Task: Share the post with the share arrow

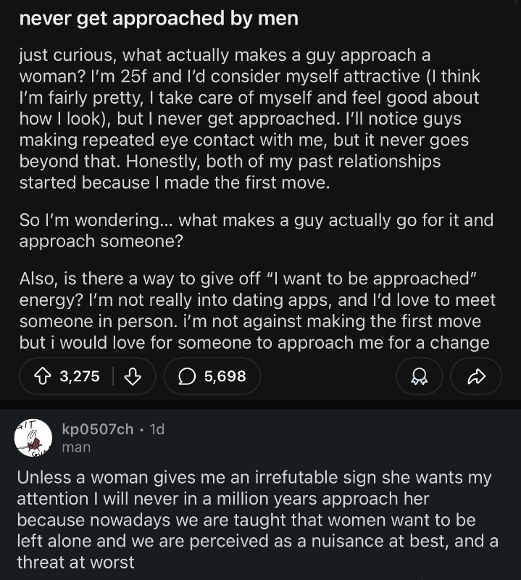Action: click(475, 376)
